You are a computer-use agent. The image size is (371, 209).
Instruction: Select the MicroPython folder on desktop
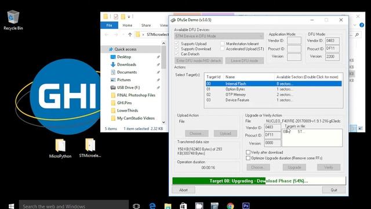[60, 149]
